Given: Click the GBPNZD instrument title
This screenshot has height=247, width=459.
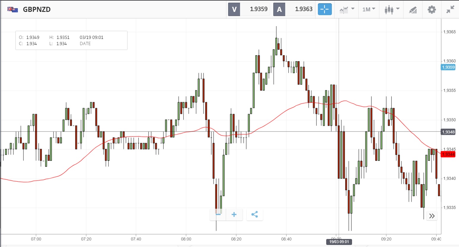Looking at the screenshot, I should 37,9.
